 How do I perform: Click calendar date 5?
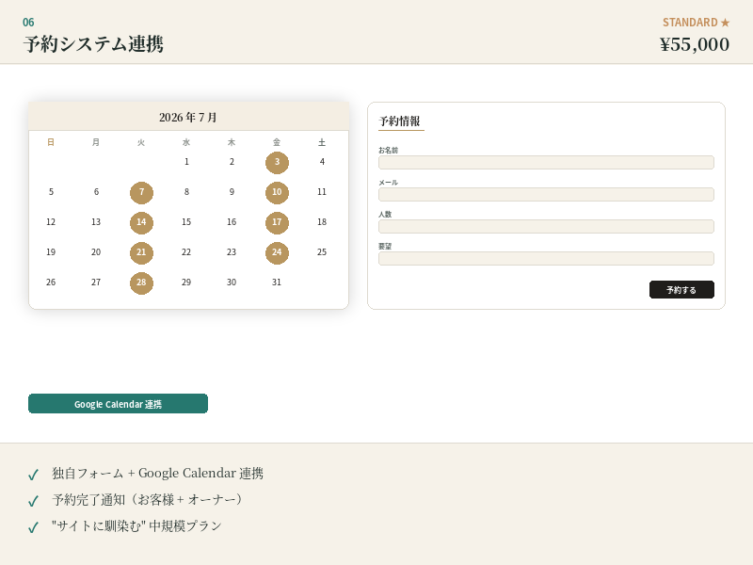pos(52,192)
